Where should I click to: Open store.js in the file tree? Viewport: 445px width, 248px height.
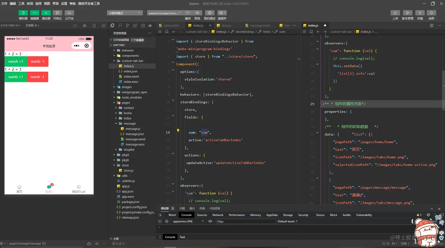pyautogui.click(x=128, y=170)
